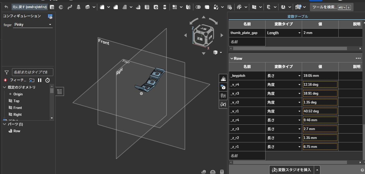The image size is (365, 174).
Task: Open the finger configuration dropdown showing Pinky
Action: pyautogui.click(x=33, y=25)
